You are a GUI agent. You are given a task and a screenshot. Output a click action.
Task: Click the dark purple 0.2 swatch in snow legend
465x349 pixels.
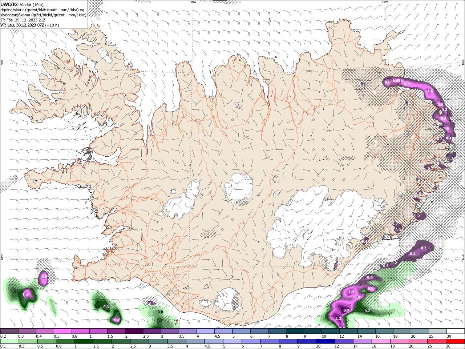(9, 331)
